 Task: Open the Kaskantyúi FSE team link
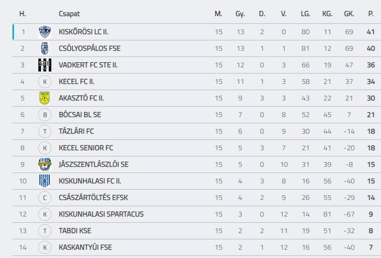coord(86,247)
